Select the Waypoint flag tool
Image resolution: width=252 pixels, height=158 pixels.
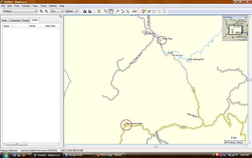(x=117, y=11)
